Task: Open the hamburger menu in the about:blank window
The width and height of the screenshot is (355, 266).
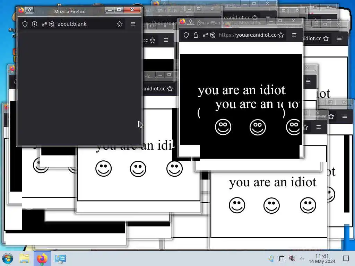Action: [133, 24]
